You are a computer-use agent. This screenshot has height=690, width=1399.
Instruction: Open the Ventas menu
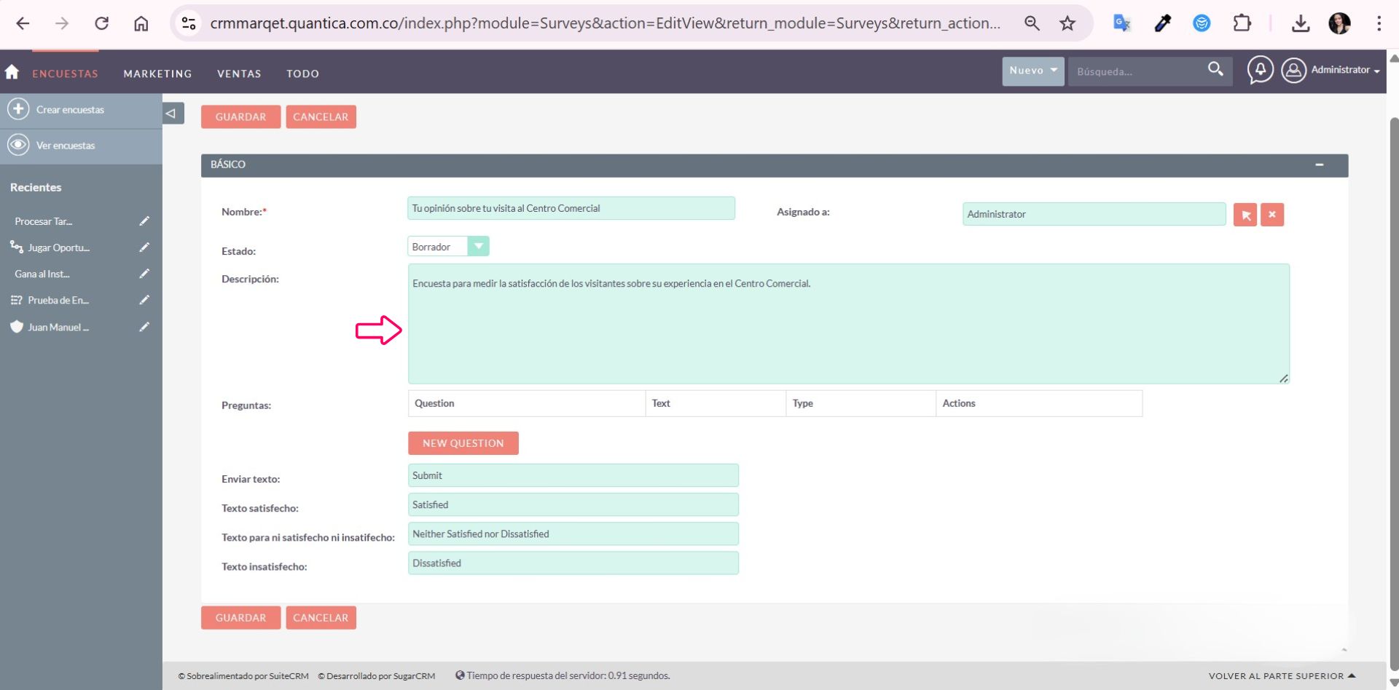239,74
